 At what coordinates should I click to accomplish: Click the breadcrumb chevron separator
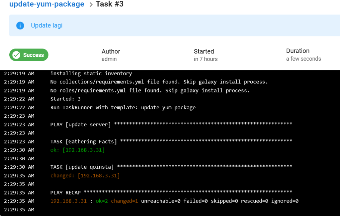91,5
